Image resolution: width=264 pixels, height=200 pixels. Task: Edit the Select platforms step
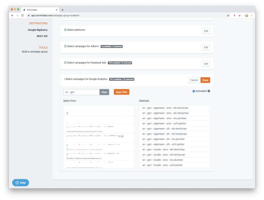click(206, 31)
